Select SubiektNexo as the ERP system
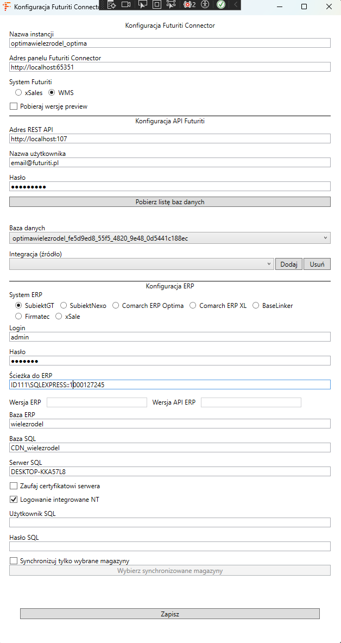Screen dimensions: 341x643 tap(84, 306)
